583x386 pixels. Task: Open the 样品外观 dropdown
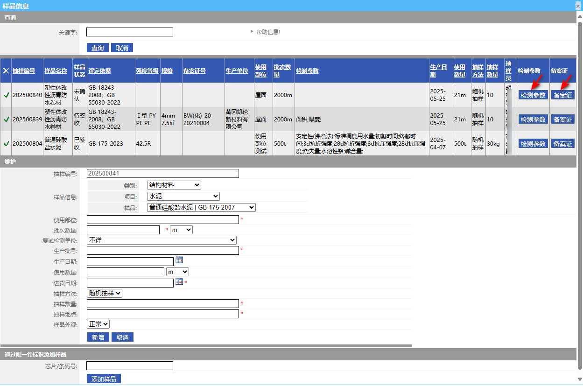pos(98,324)
